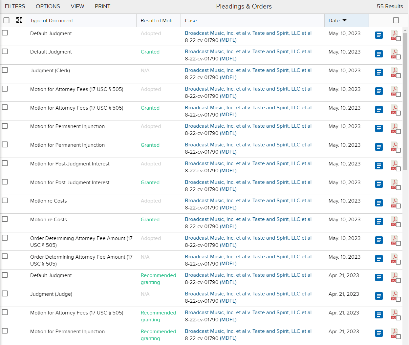This screenshot has height=345, width=409.
Task: Open document summary for Apr. 21 Default Judgment
Action: (x=379, y=277)
